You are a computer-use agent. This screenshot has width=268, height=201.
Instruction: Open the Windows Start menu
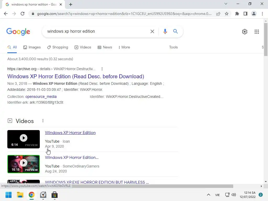point(8,195)
